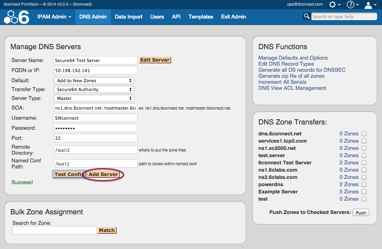Click the 6connect hexagon logo
This screenshot has height=249, width=382.
coord(17,17)
